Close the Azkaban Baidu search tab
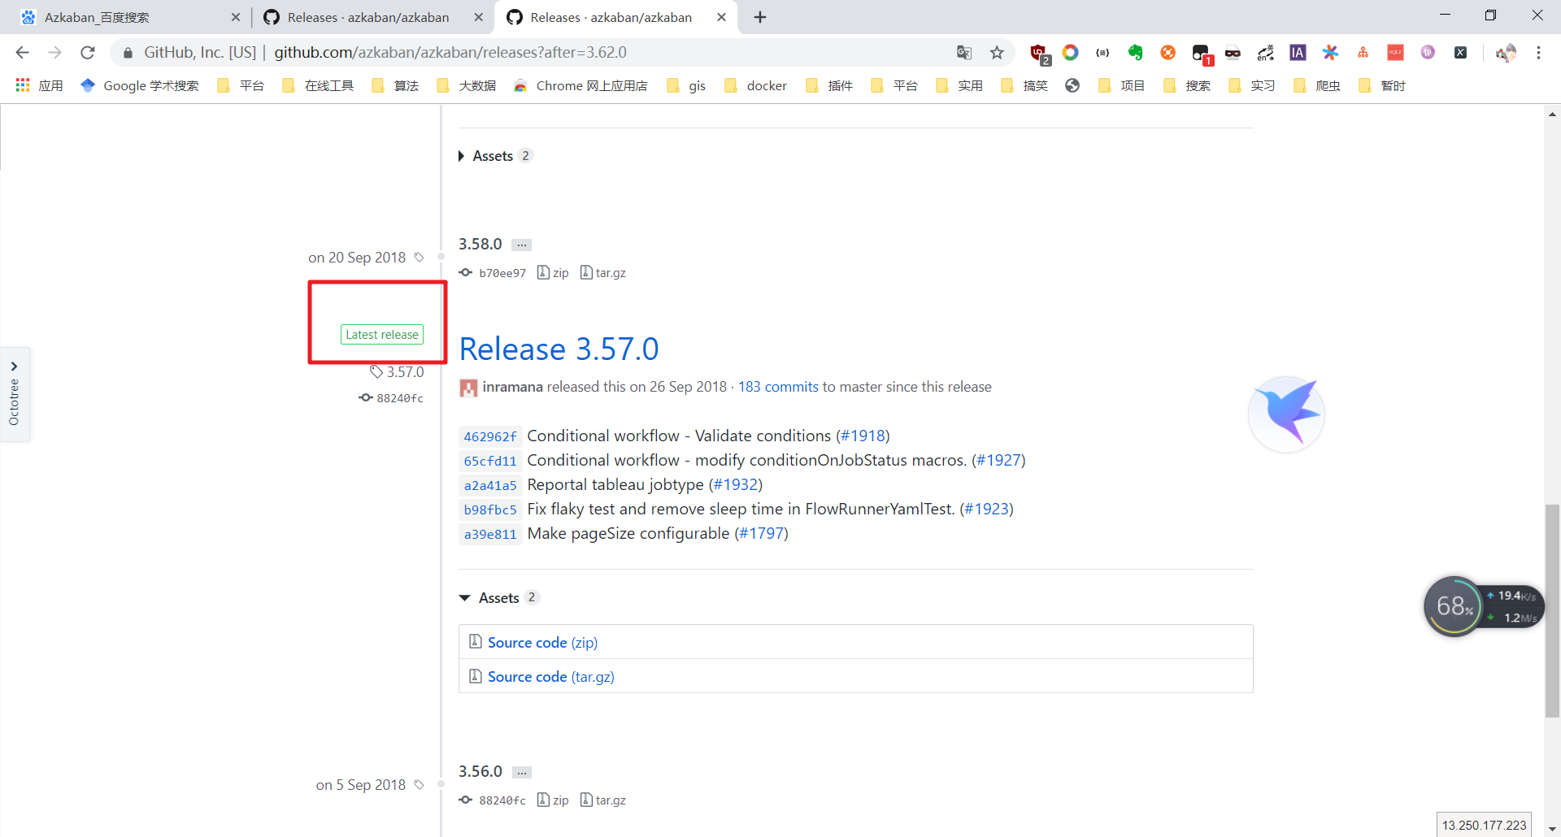 click(x=236, y=17)
